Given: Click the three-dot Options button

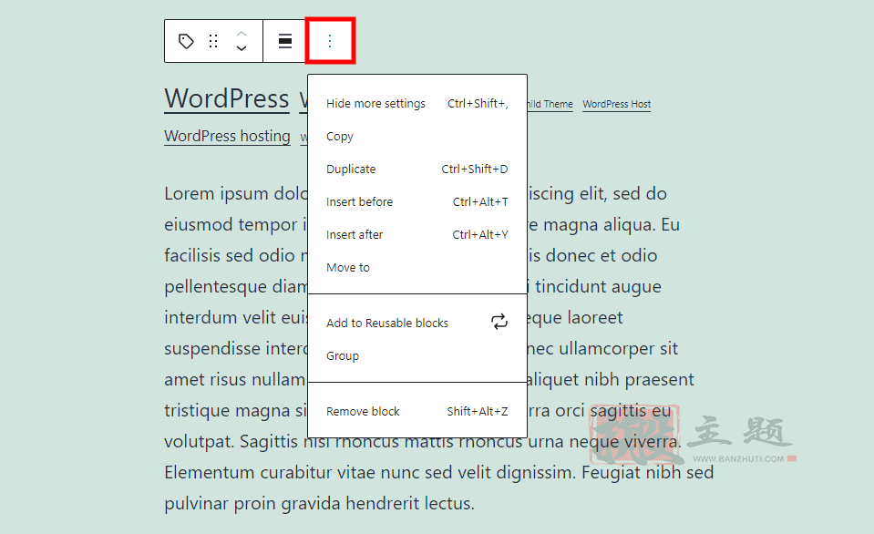Looking at the screenshot, I should tap(330, 41).
